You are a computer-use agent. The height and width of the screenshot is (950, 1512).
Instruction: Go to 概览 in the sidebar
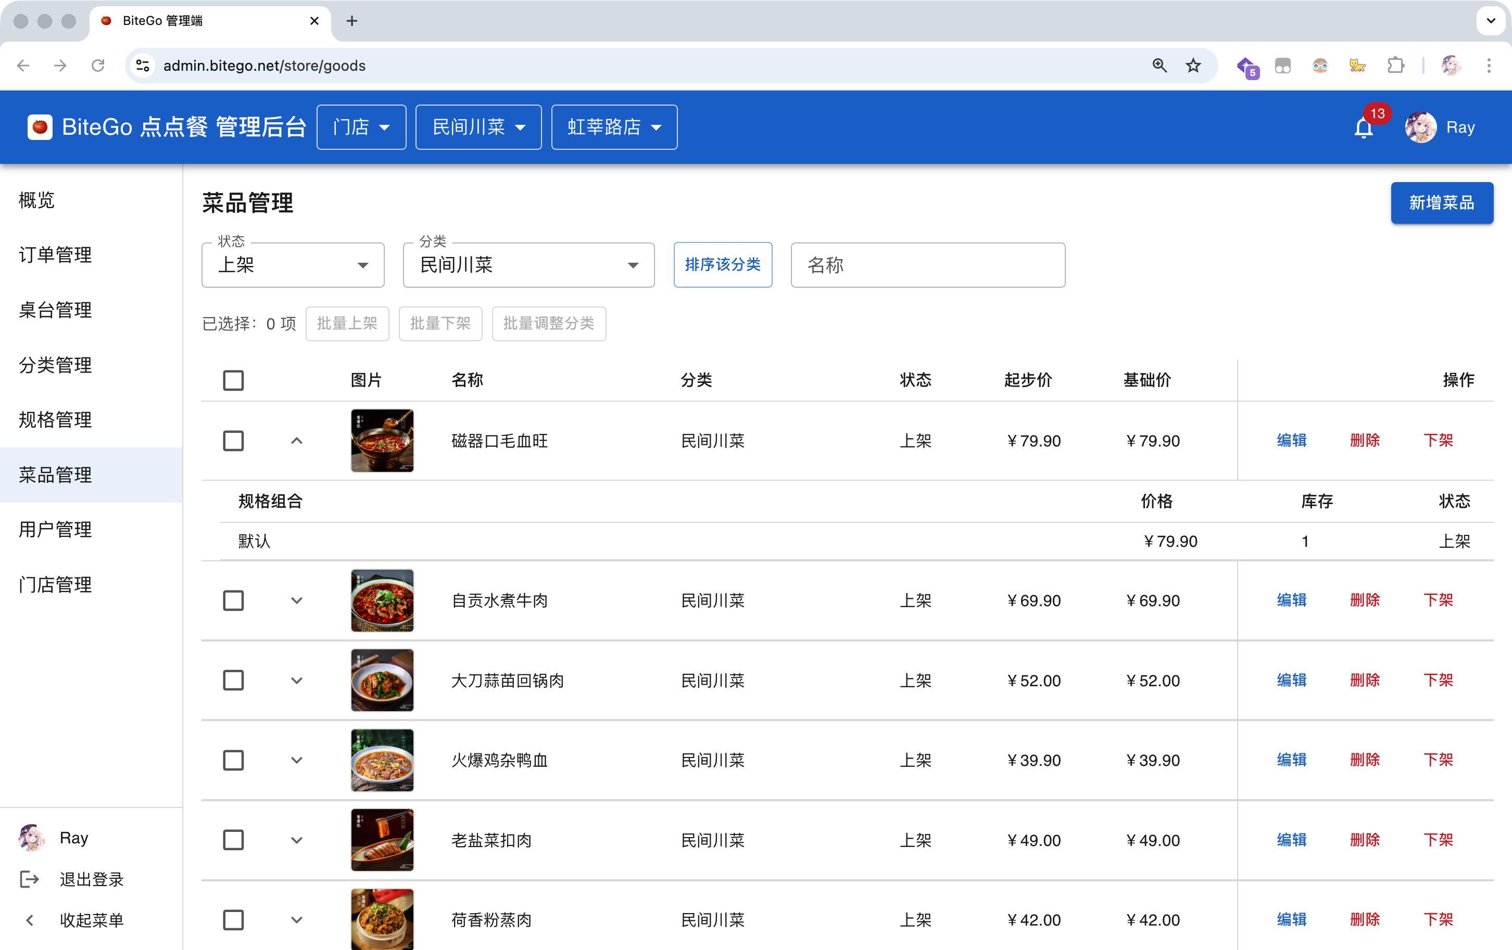[x=91, y=200]
